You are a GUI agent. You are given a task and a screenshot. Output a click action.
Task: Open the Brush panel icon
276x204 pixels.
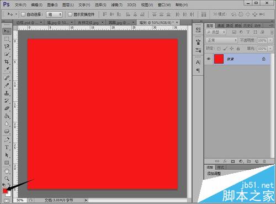[x=198, y=42]
